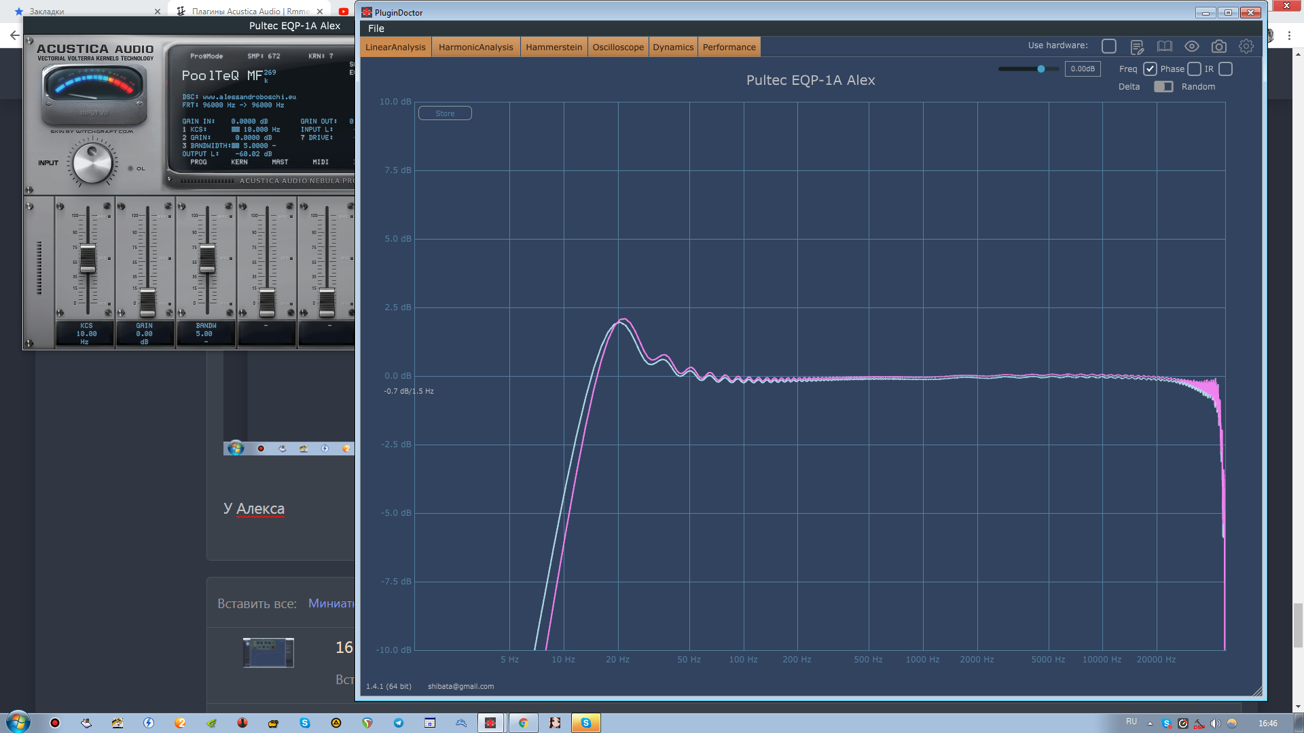Screen dimensions: 1304x733
Task: Open Chrome from the taskbar
Action: click(523, 723)
